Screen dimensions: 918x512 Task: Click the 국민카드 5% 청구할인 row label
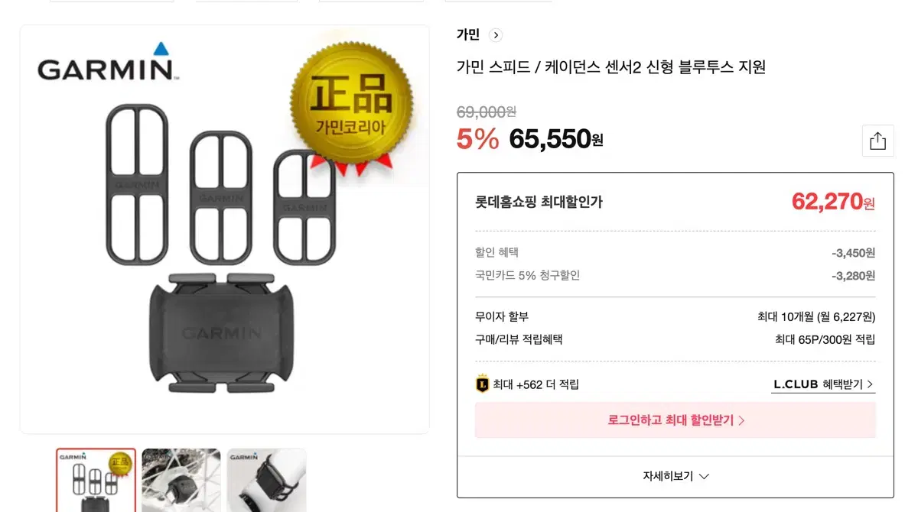coord(527,275)
